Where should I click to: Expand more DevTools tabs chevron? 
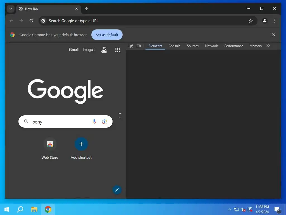268,46
